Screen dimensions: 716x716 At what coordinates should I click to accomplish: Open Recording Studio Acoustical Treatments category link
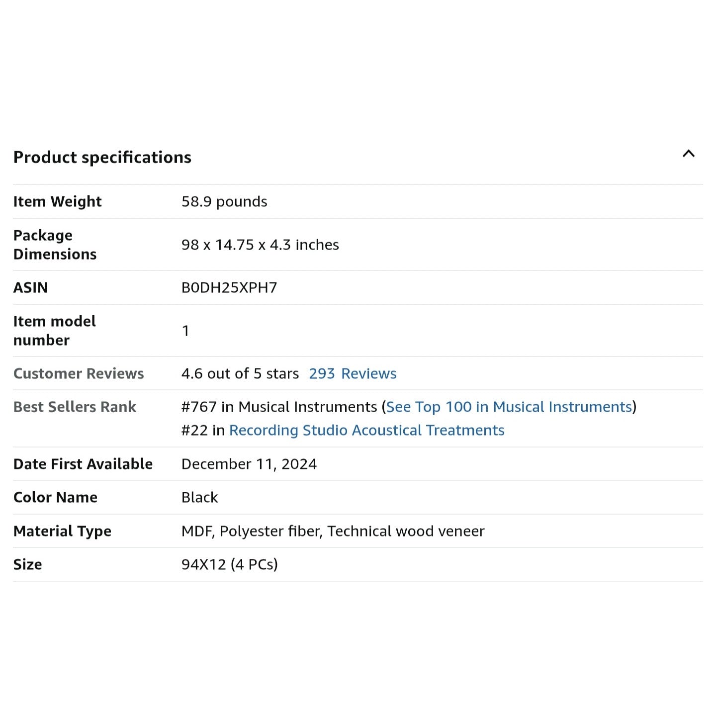[x=366, y=430]
